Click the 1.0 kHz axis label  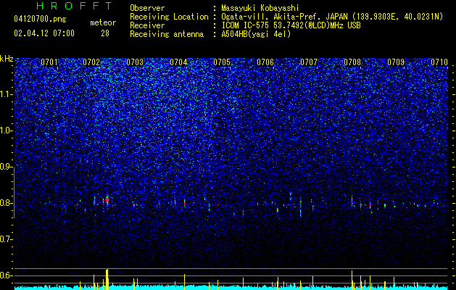click(x=7, y=130)
